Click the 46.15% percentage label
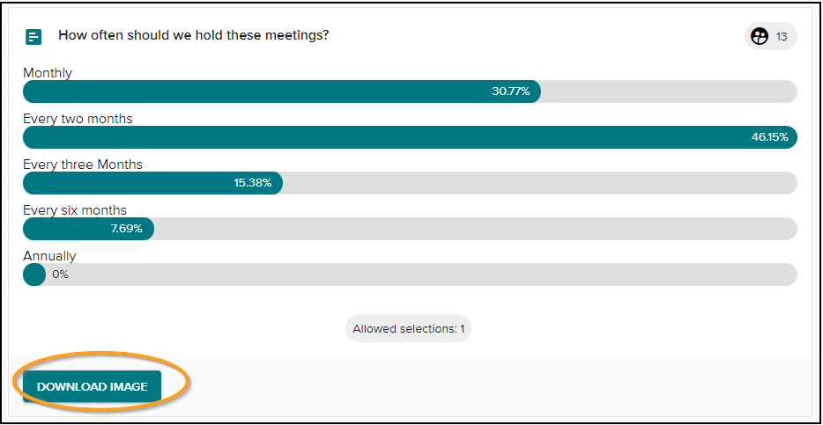 (769, 137)
